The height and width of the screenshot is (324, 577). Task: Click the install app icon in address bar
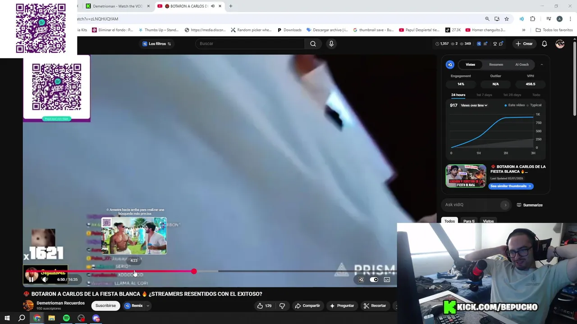(497, 19)
